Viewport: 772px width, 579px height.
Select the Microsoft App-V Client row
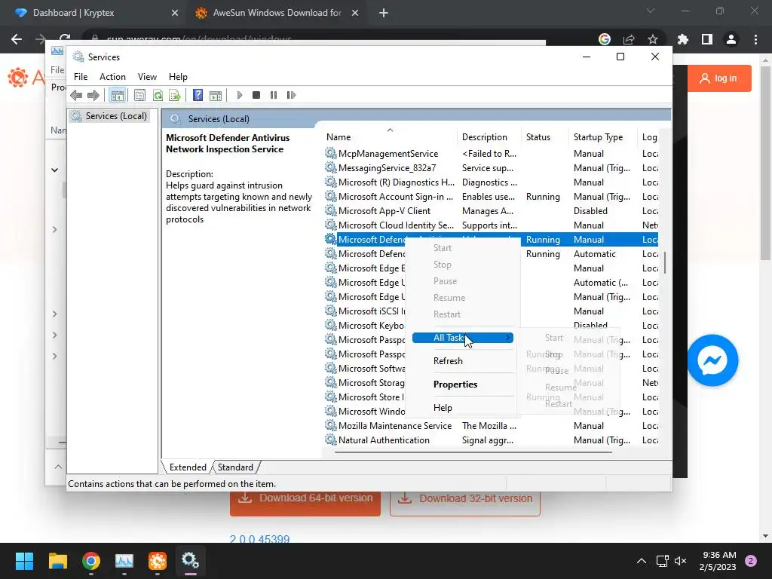491,211
